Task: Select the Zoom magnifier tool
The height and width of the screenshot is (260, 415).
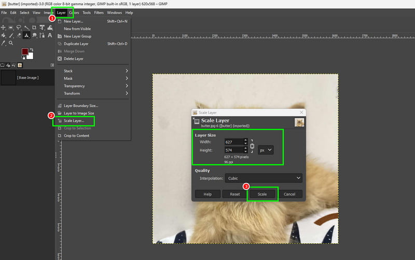Action: pyautogui.click(x=11, y=43)
